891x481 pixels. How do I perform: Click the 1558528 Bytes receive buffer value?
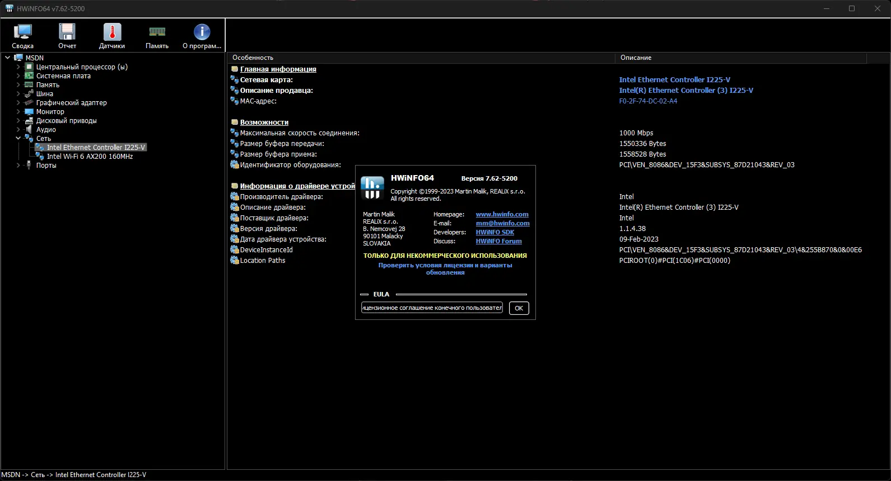click(643, 154)
